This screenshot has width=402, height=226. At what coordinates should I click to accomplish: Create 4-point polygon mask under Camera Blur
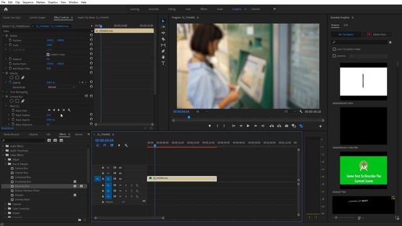[17, 101]
